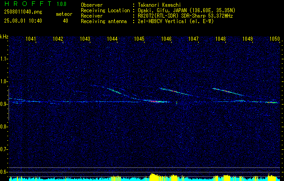Click the HROFFT program title text
Screen dimensions: 284x181
click(28, 4)
